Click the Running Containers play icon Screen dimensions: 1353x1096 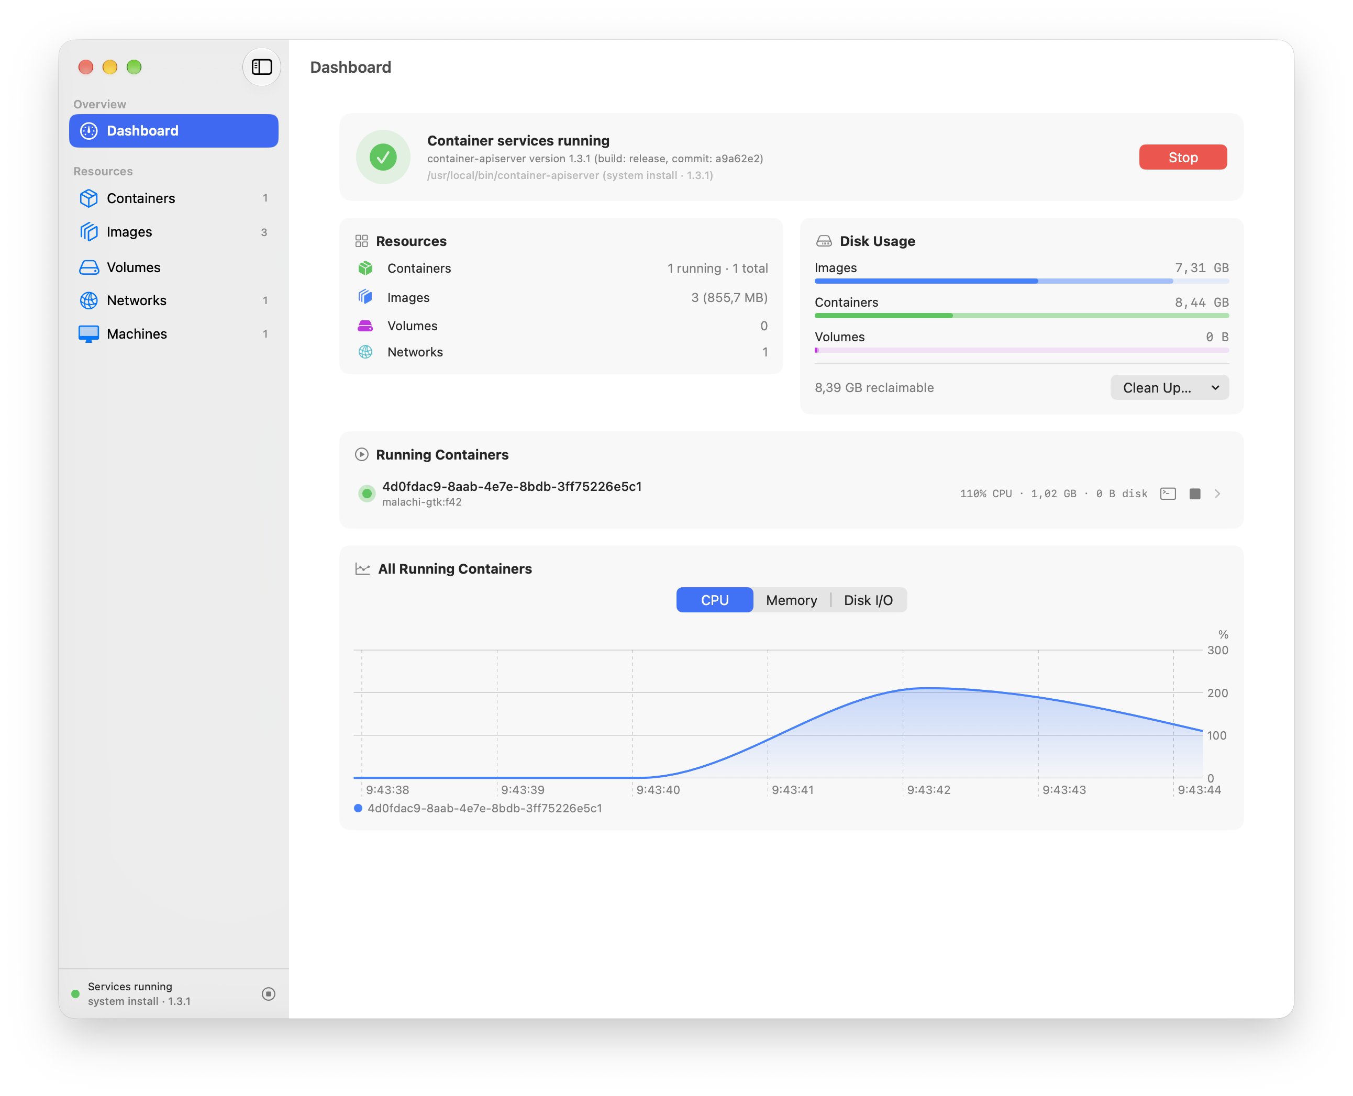(x=361, y=454)
